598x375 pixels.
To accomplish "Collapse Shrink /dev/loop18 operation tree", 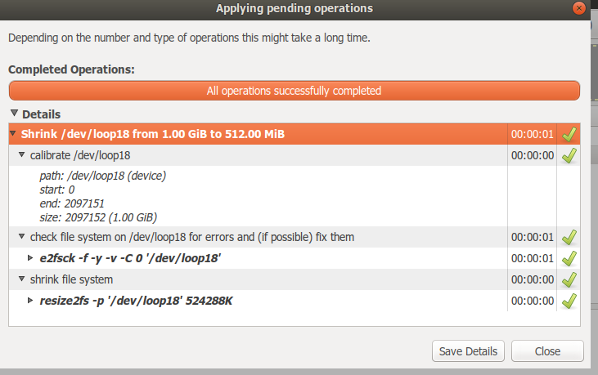I will click(13, 133).
